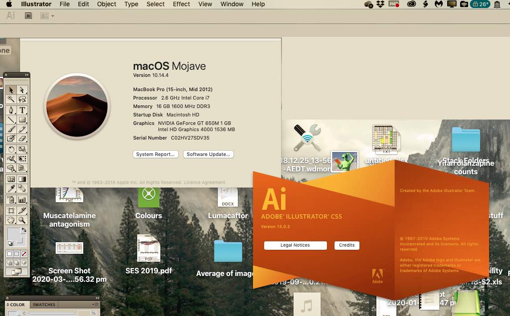This screenshot has height=316, width=510.
Task: Switch to the Swatches tab
Action: click(44, 304)
